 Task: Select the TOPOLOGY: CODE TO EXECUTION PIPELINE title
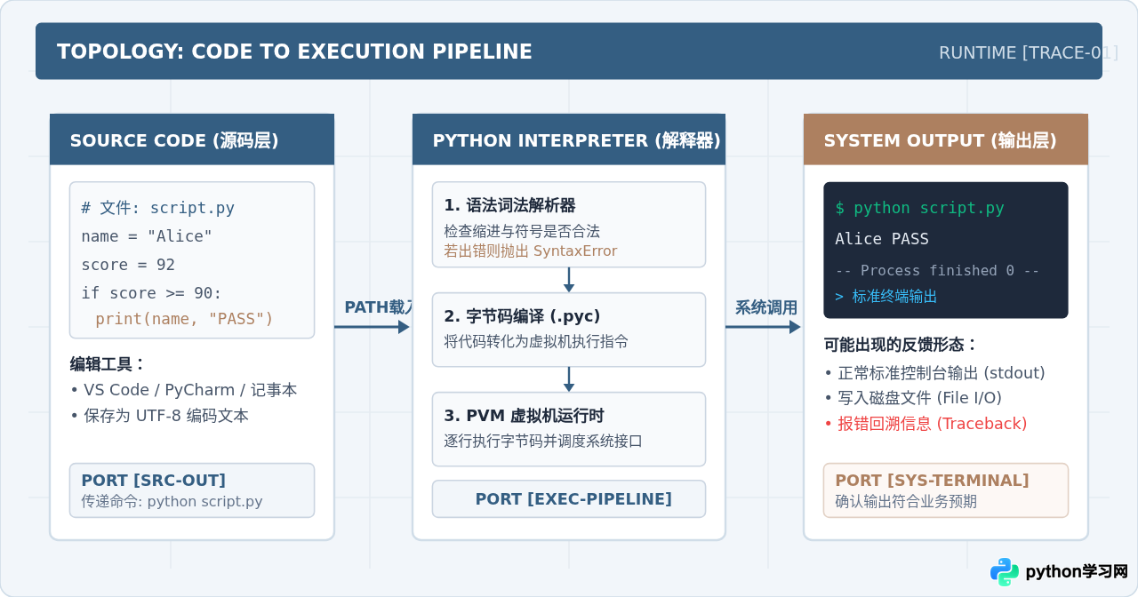(x=294, y=52)
